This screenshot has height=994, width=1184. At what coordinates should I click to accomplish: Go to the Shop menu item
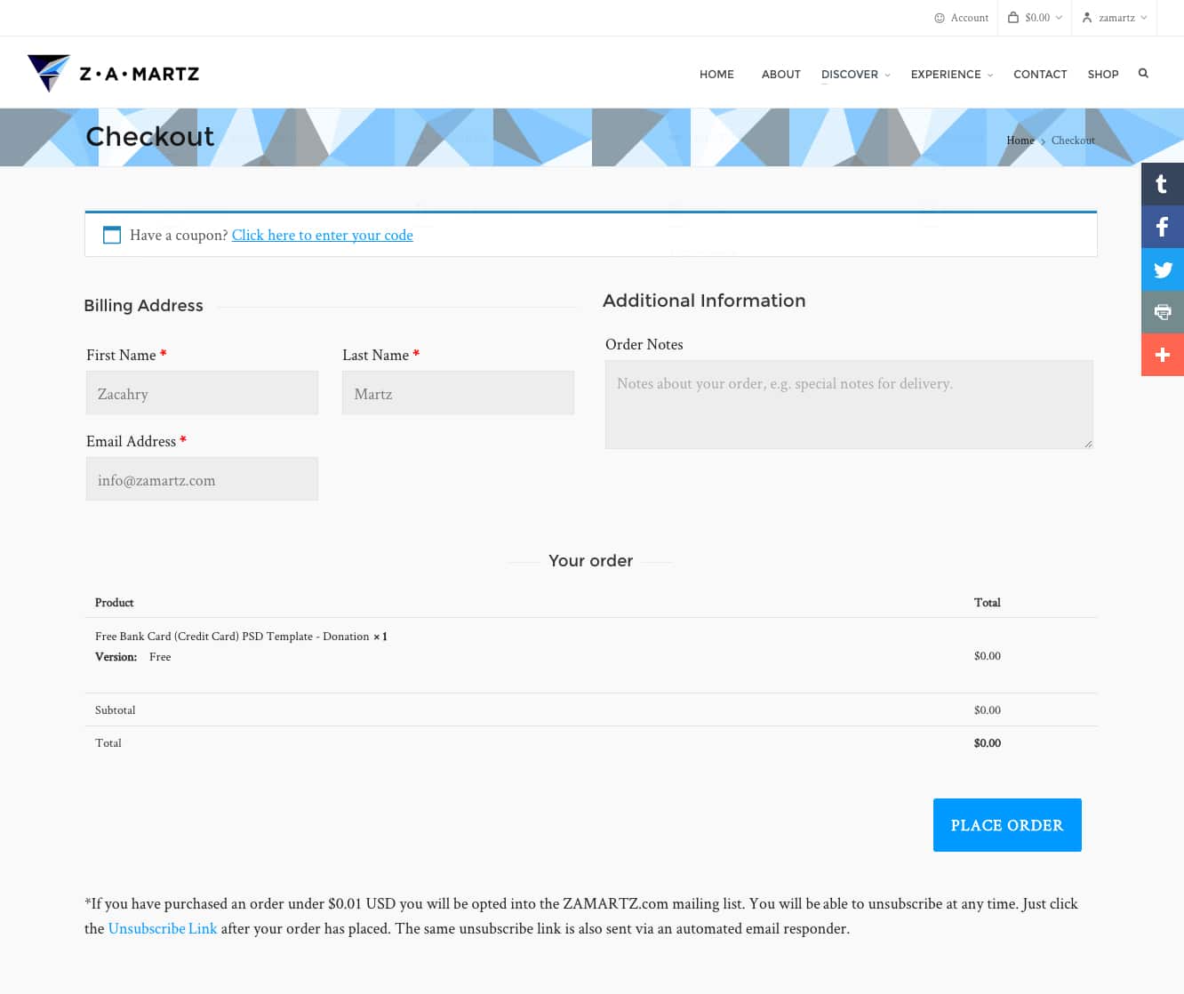[1102, 75]
